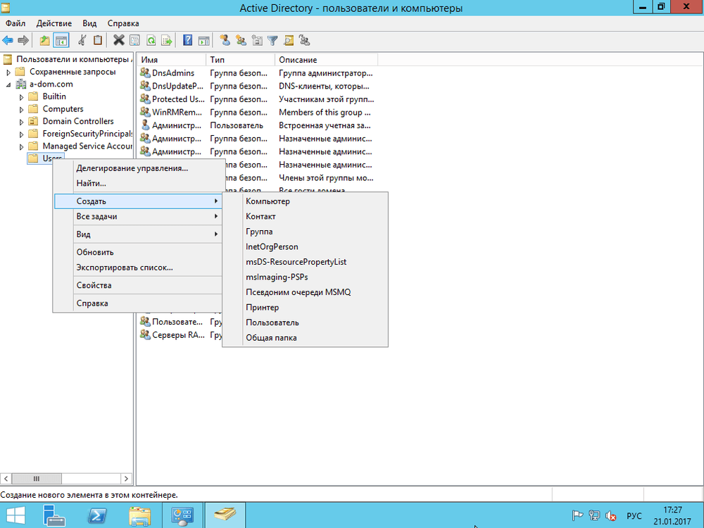Create a new organizational unit via the toolbar icon
The height and width of the screenshot is (528, 704).
257,40
